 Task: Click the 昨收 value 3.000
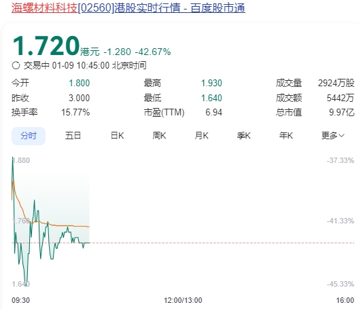[x=79, y=98]
